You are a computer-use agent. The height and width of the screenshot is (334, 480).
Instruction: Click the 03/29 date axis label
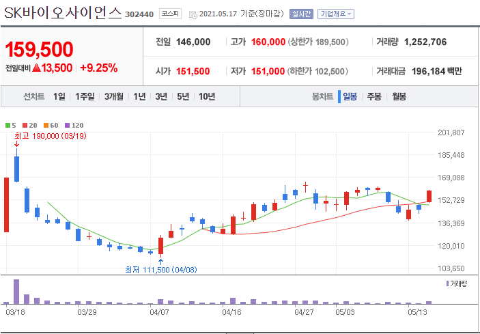pyautogui.click(x=87, y=312)
